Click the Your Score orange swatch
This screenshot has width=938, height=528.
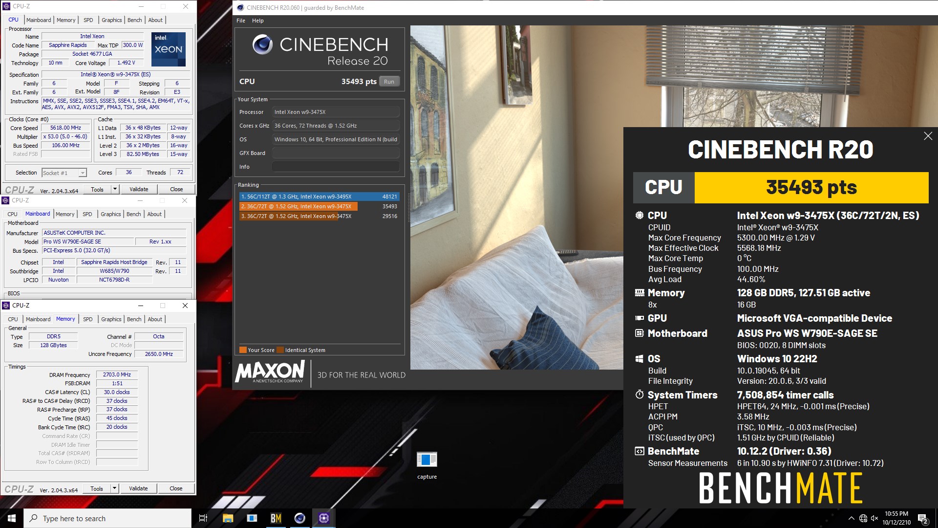tap(243, 350)
